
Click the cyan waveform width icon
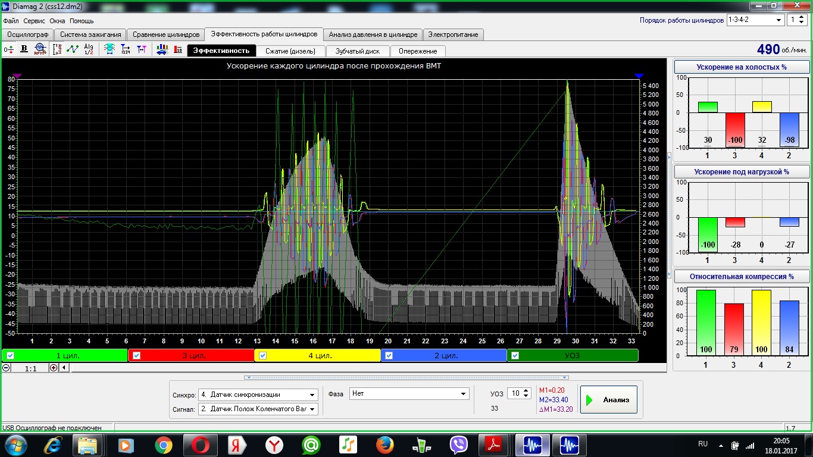(110, 49)
